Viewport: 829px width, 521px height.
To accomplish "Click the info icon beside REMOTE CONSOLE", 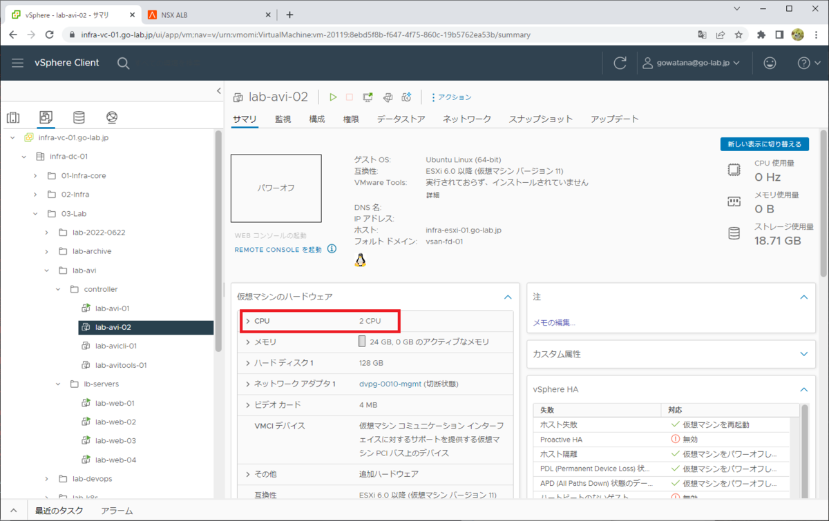I will (x=332, y=249).
